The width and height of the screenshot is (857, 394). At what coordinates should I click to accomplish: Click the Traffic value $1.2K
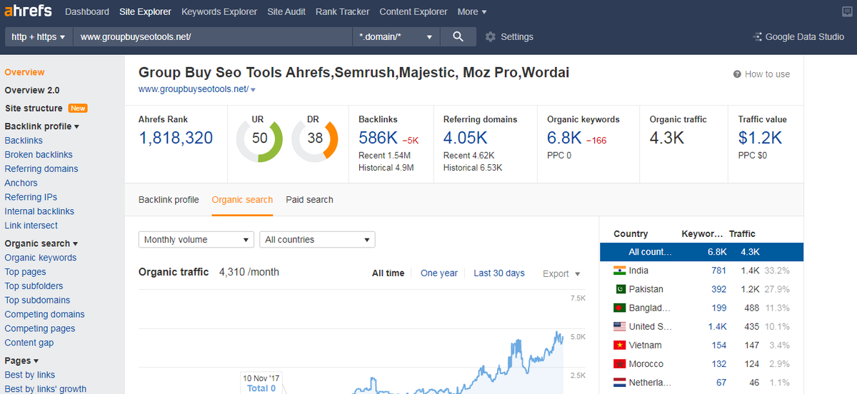click(x=760, y=138)
